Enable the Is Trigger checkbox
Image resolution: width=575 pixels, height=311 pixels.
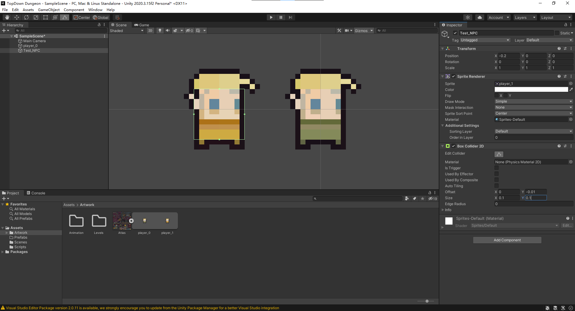(497, 168)
